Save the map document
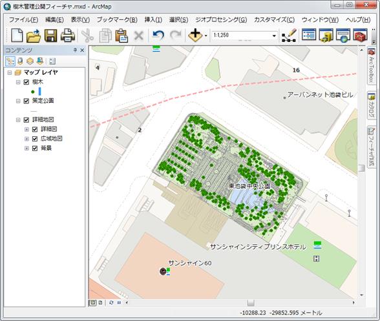The image size is (380, 321). pos(50,36)
